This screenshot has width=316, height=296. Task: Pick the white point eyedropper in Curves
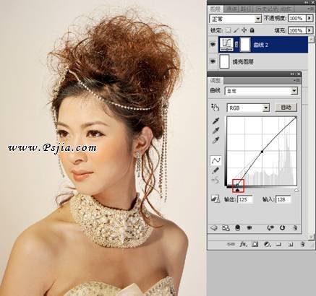coord(215,140)
